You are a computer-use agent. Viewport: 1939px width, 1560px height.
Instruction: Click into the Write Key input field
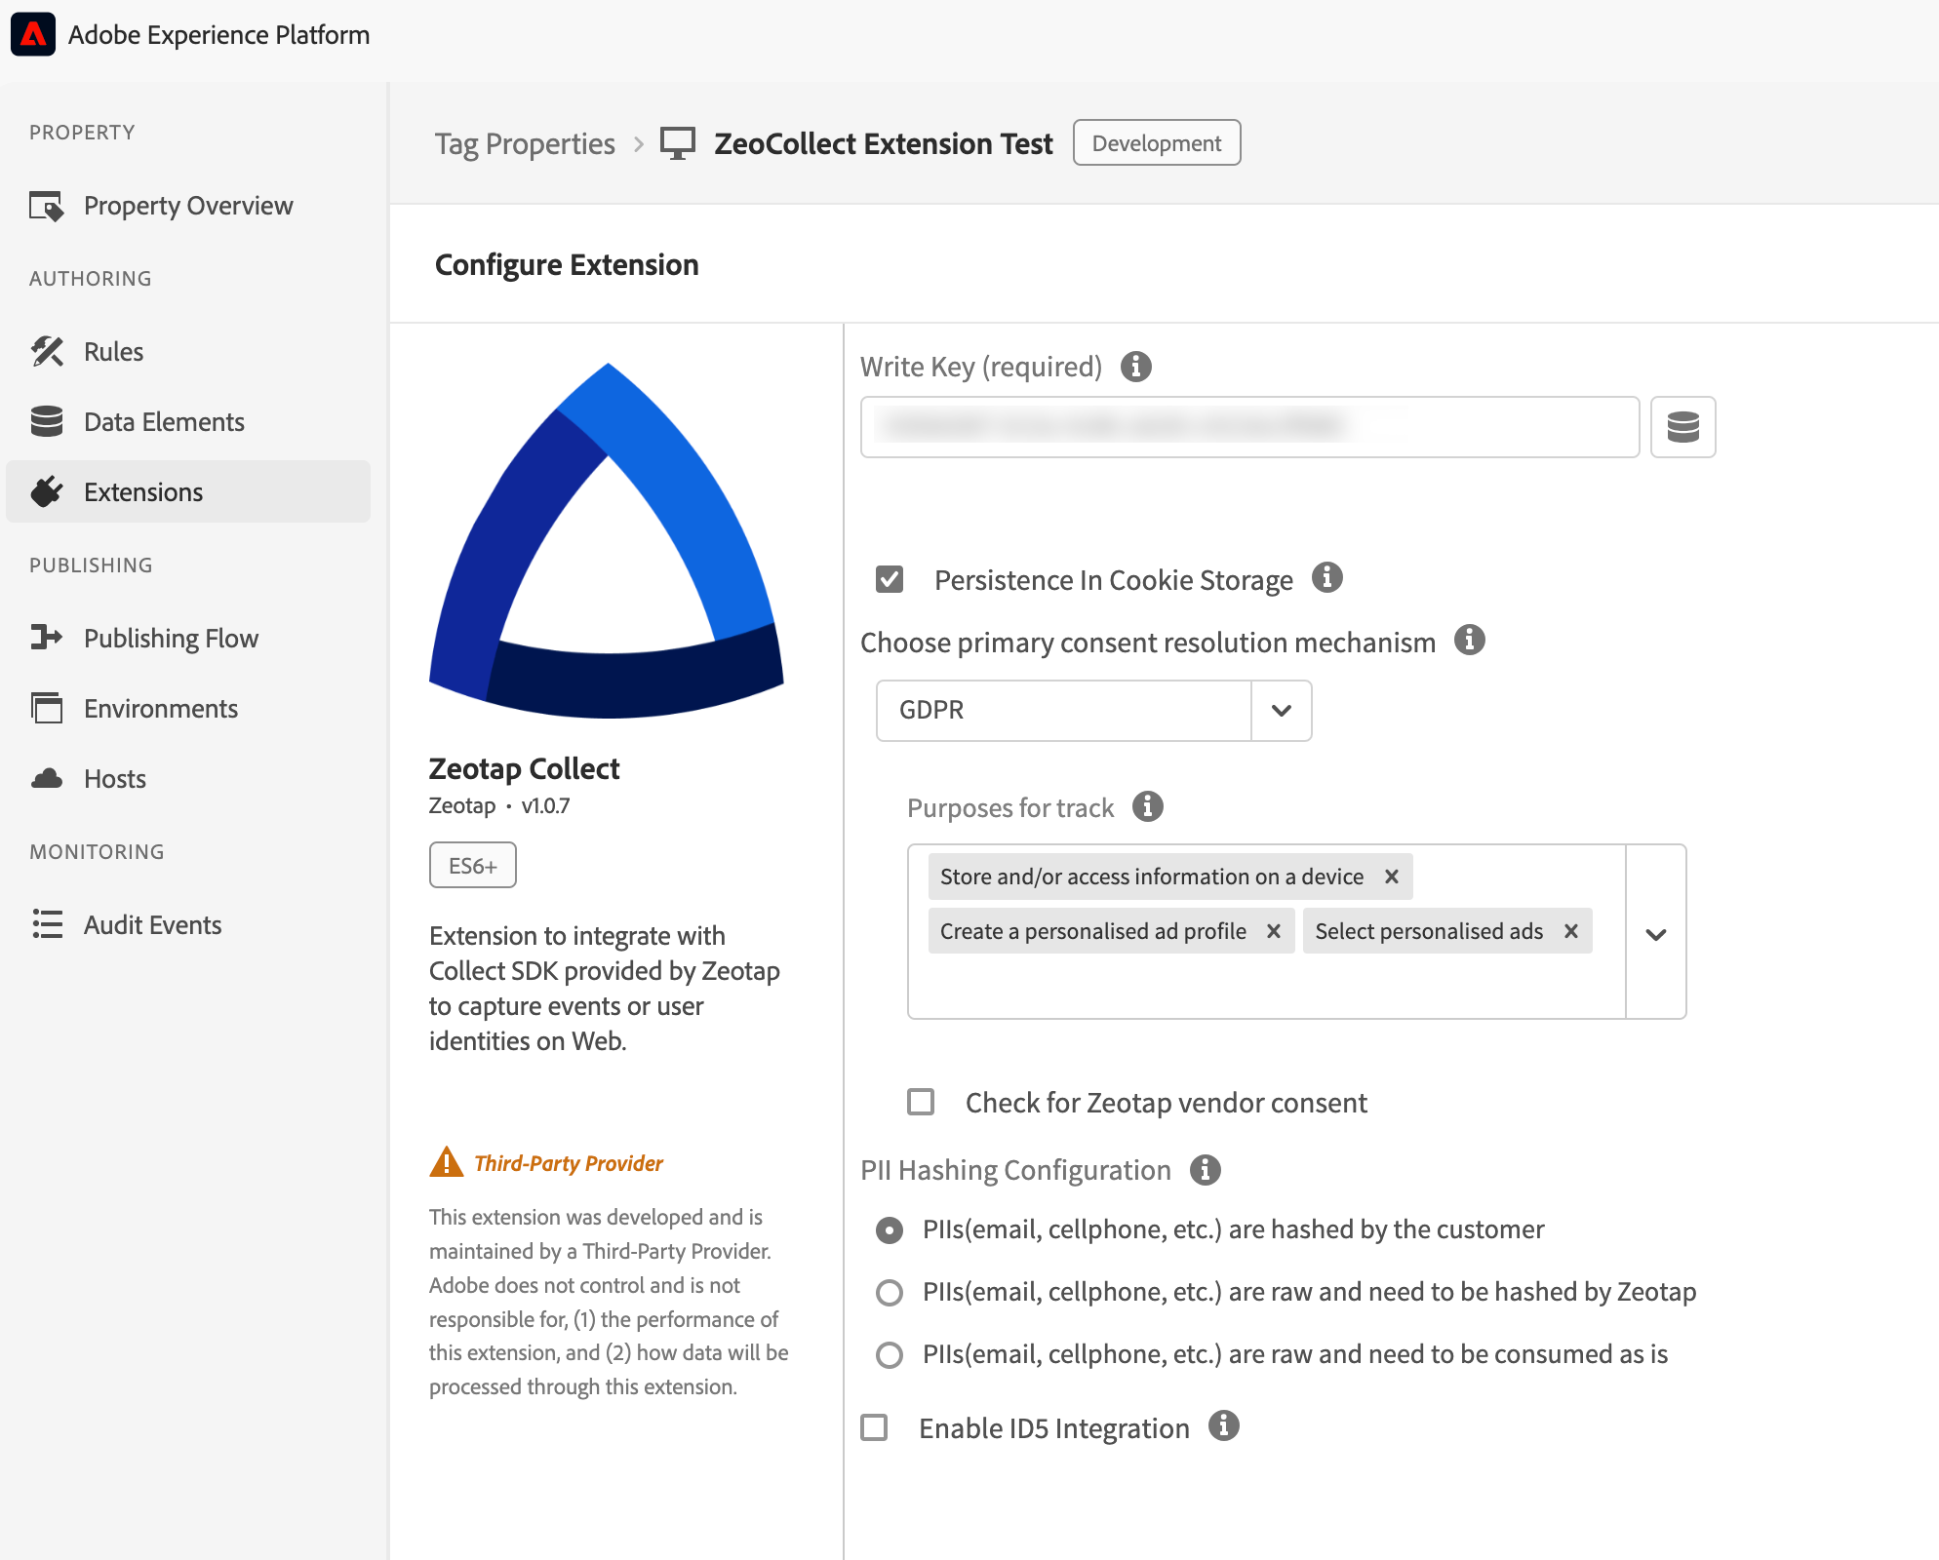tap(1248, 427)
